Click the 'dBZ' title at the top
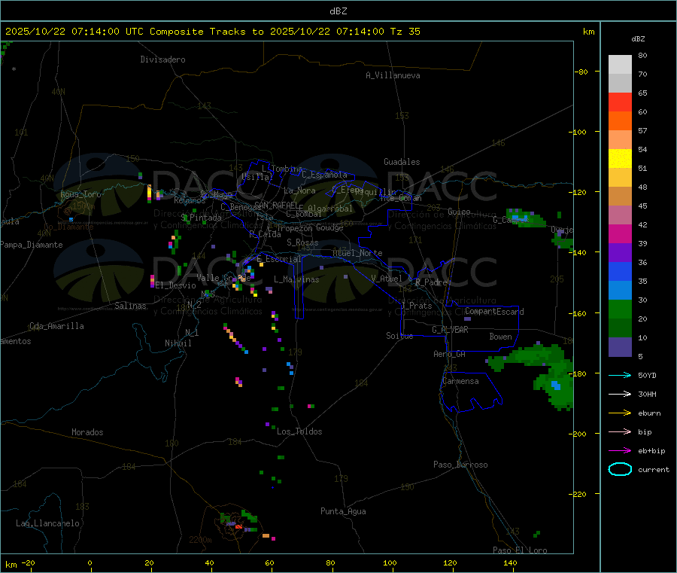Viewport: 677px width, 573px height. tap(338, 11)
